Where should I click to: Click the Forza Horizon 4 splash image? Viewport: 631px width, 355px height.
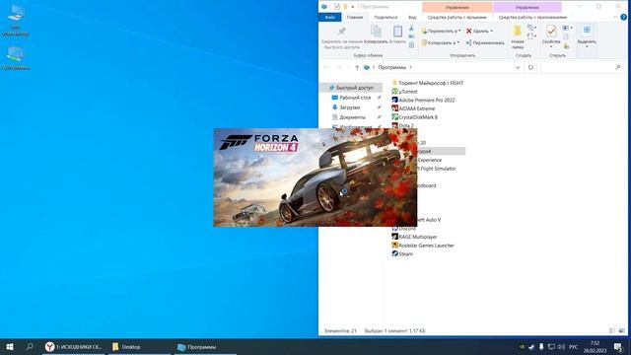point(315,177)
